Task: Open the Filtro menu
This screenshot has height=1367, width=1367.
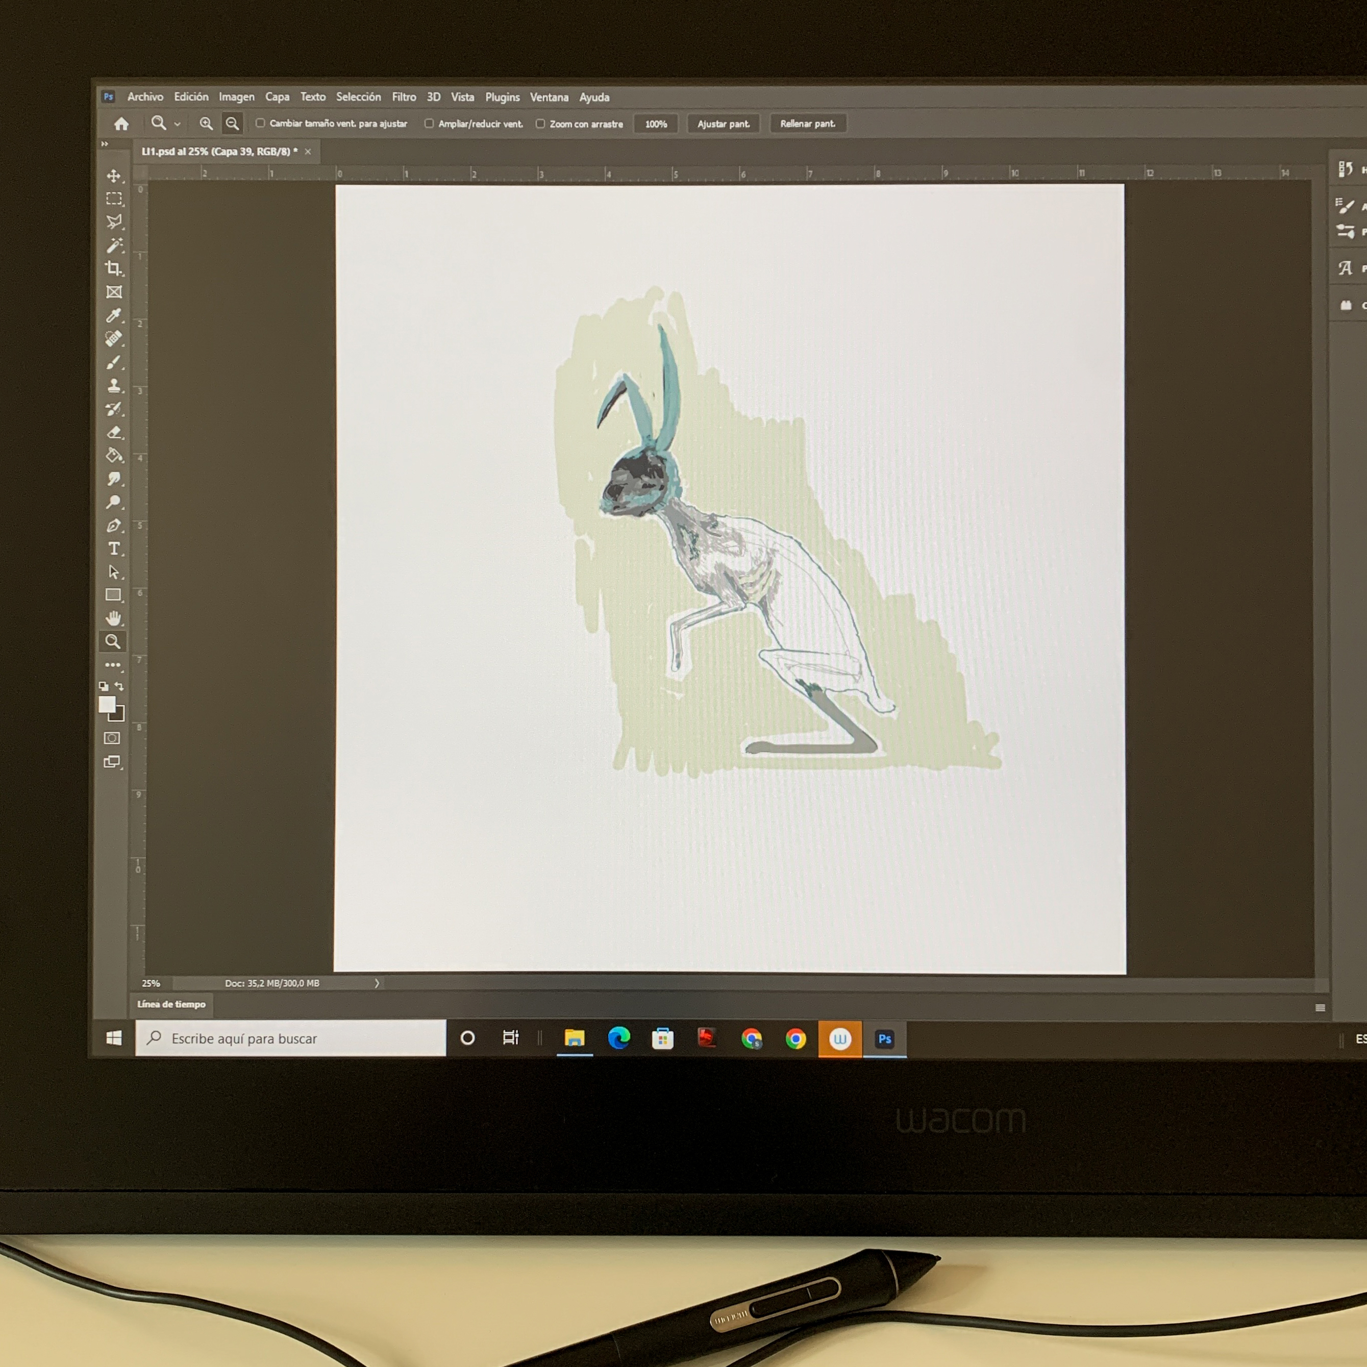Action: 404,97
